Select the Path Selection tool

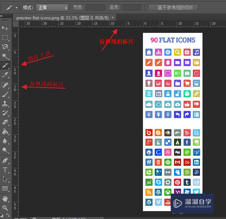tap(5, 179)
